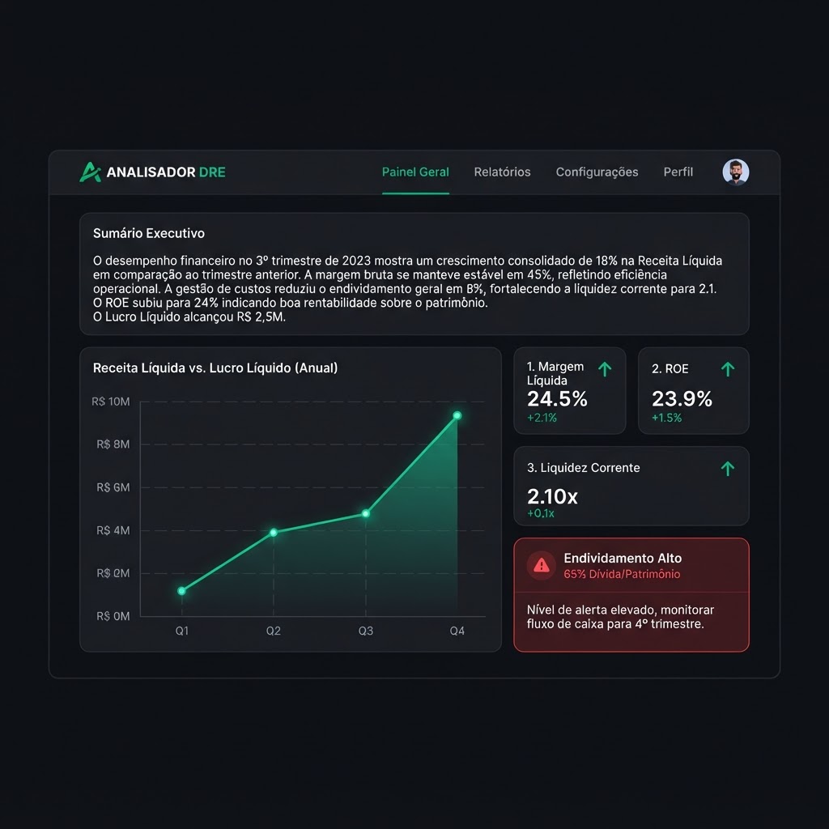
Task: Go to the Perfil tab
Action: 678,172
